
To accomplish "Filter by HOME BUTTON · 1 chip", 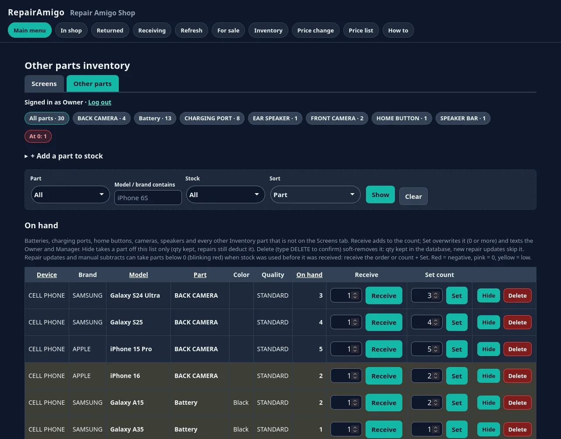I will pyautogui.click(x=402, y=118).
